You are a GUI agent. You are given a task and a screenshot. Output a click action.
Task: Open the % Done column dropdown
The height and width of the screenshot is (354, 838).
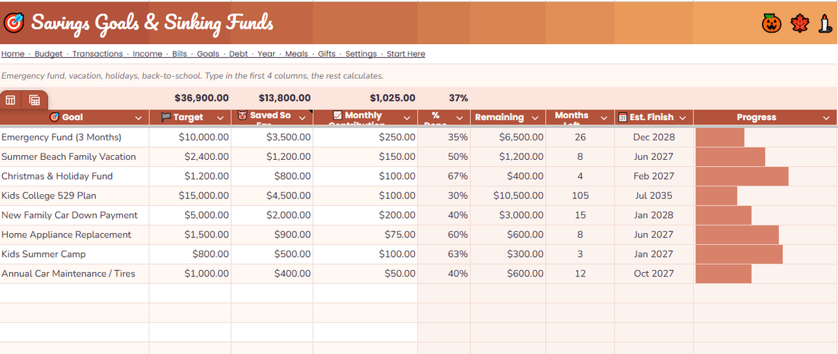pyautogui.click(x=460, y=117)
